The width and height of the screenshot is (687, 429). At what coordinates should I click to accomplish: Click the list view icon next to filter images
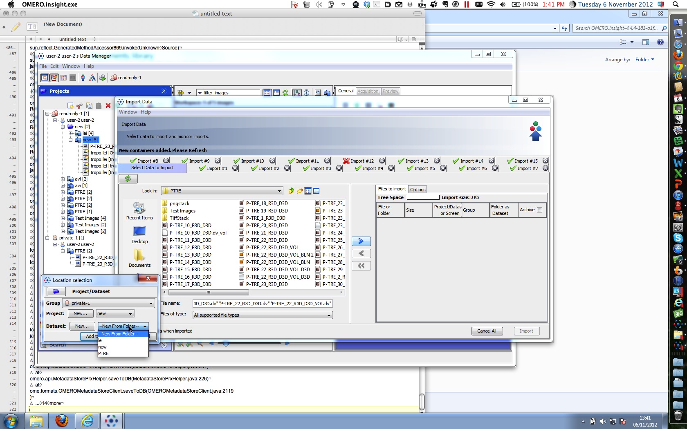pos(276,93)
